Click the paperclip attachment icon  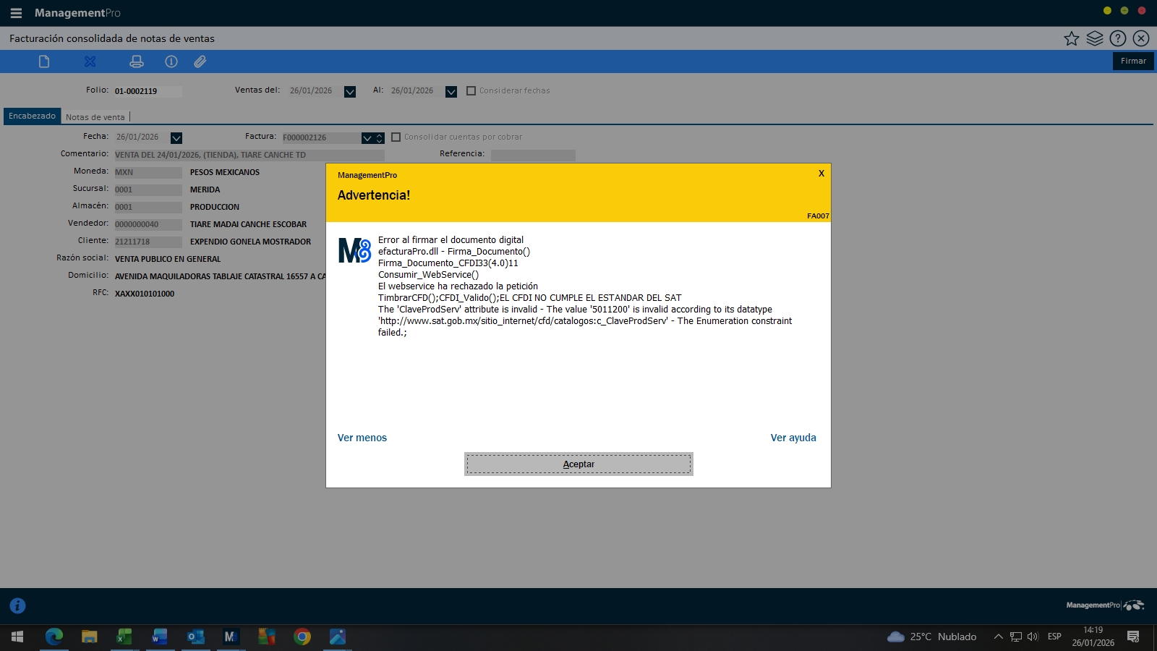[x=200, y=61]
